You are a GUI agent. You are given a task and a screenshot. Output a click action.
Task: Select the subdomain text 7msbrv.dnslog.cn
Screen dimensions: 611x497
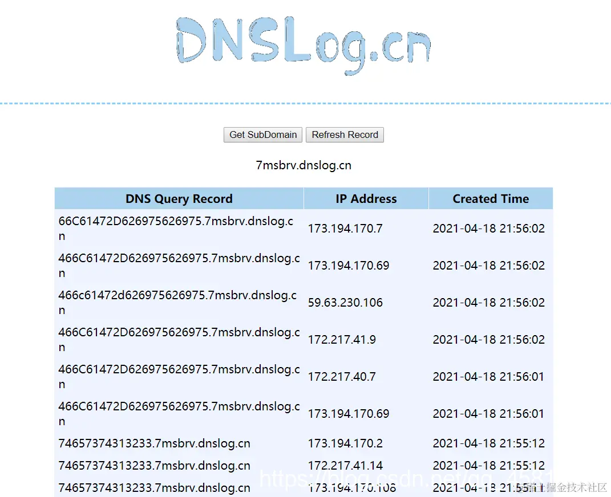coord(304,165)
